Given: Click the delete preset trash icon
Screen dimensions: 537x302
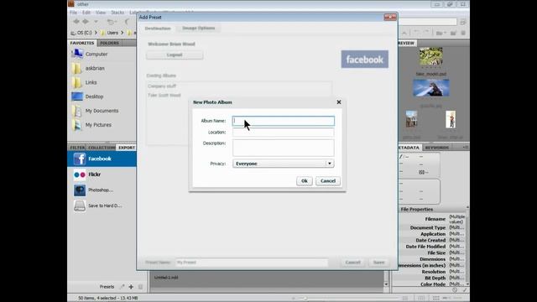Looking at the screenshot, I should click(x=140, y=287).
